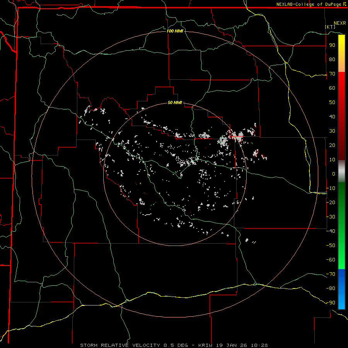Click the 50 NMI range ring label

(175, 102)
